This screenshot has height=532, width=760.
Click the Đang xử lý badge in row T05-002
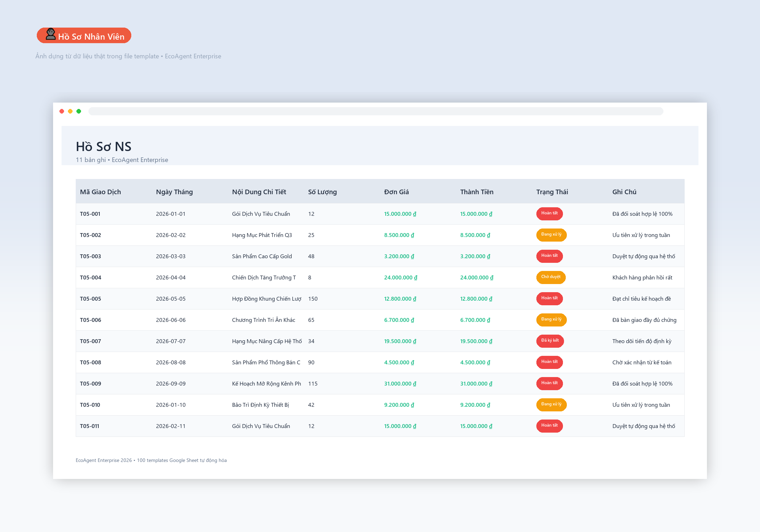(551, 235)
